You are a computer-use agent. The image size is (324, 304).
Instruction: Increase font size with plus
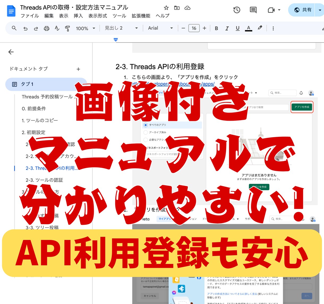click(x=204, y=28)
